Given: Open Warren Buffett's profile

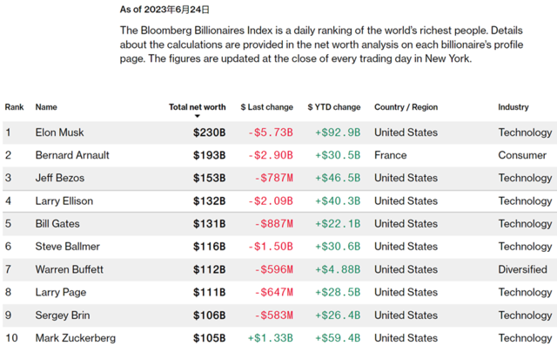Looking at the screenshot, I should click(x=70, y=269).
